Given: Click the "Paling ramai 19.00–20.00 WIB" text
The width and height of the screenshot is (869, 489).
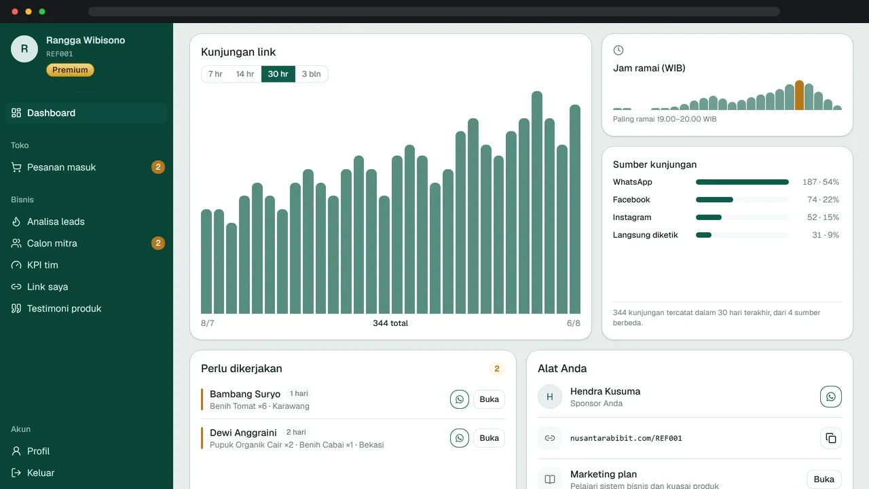Looking at the screenshot, I should (665, 120).
